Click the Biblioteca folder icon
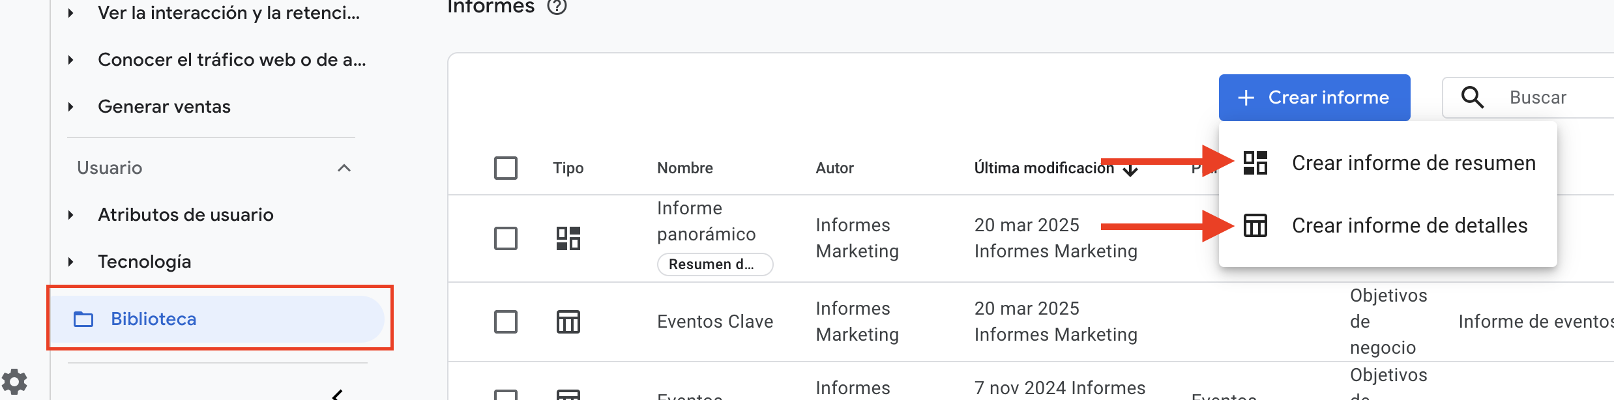Viewport: 1614px width, 400px height. (83, 319)
